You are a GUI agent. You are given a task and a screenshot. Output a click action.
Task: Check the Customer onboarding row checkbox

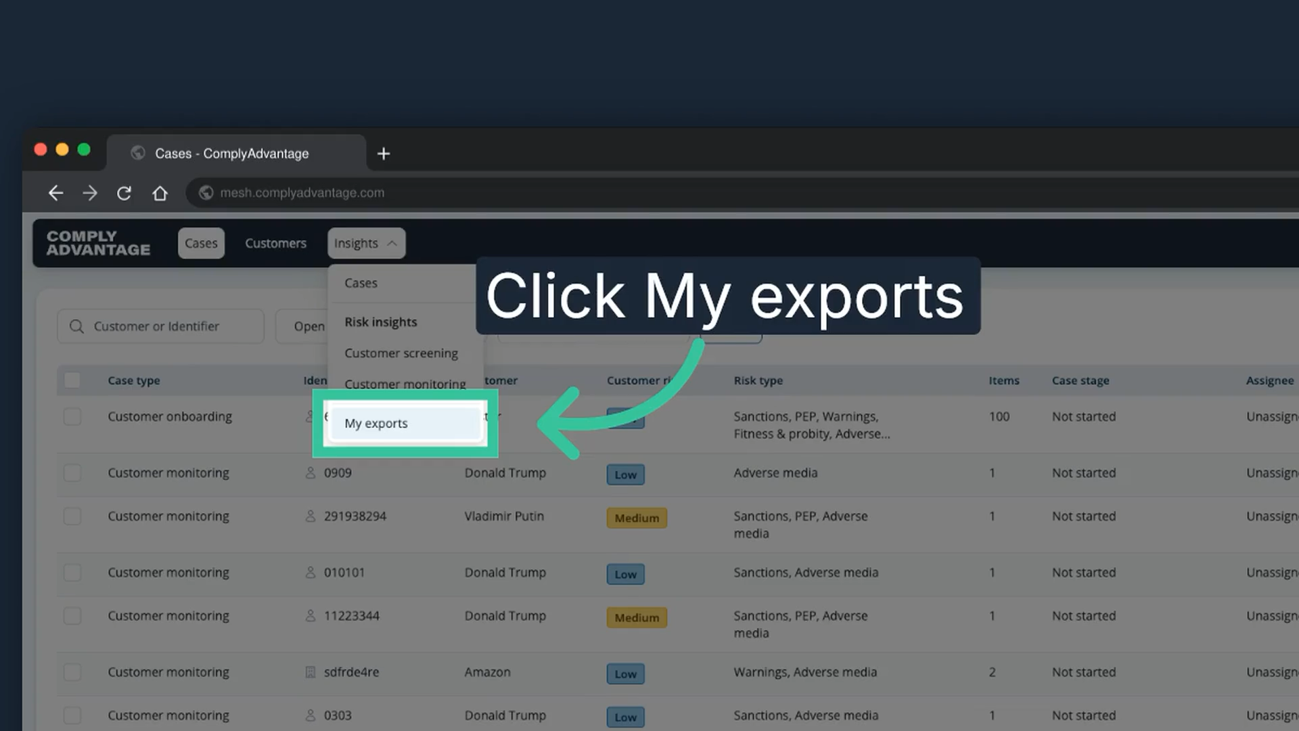click(x=72, y=416)
